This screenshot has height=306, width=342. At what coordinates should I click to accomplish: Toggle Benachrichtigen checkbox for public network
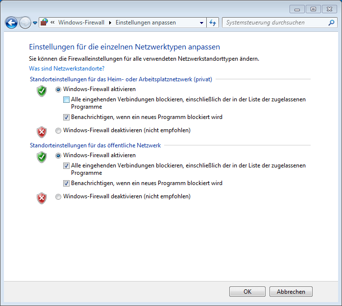[x=66, y=183]
